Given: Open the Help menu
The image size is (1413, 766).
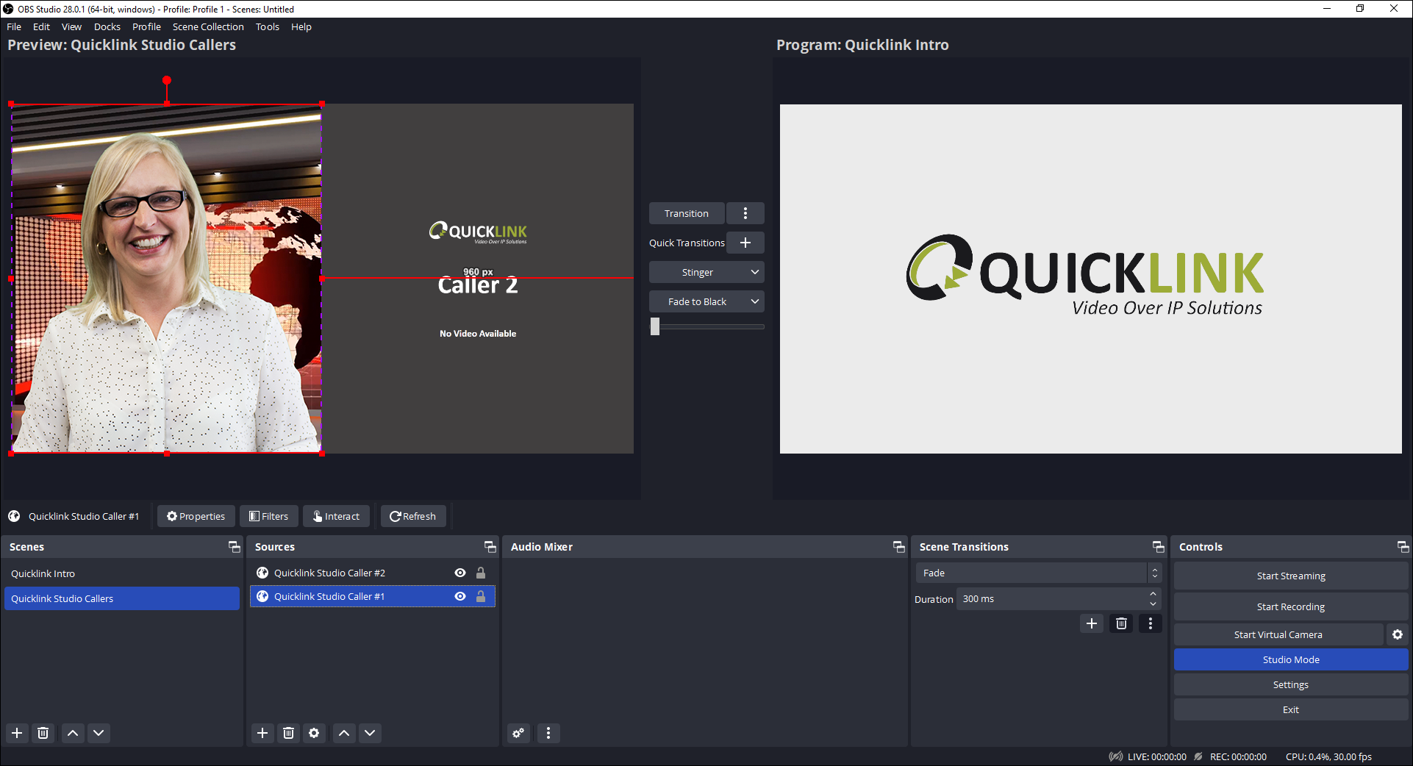Looking at the screenshot, I should click(301, 26).
